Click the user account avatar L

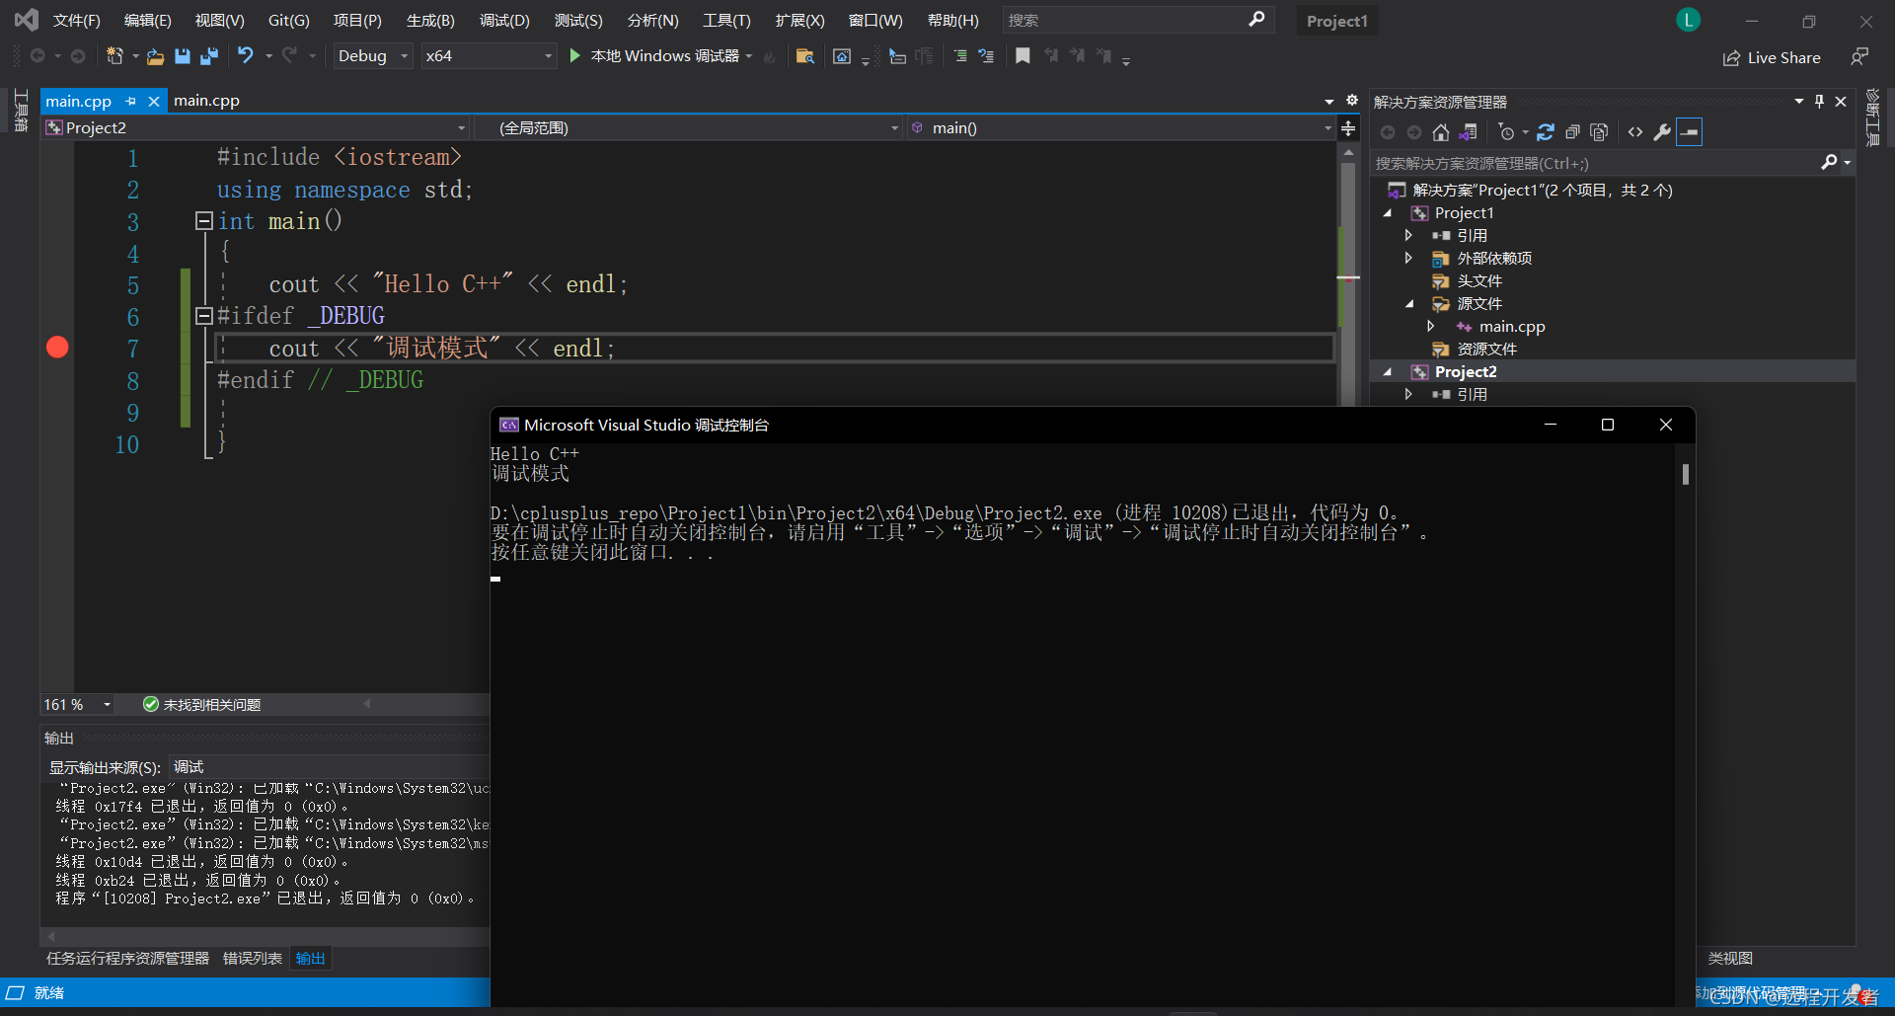point(1688,20)
